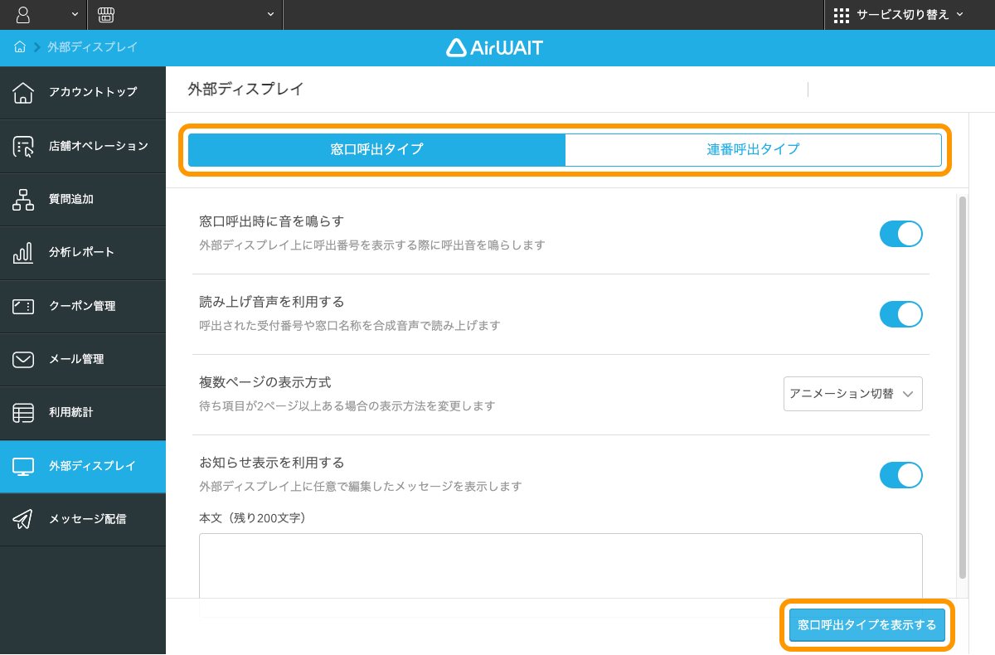The width and height of the screenshot is (995, 655).
Task: Click the 複数ページの表示方式 label
Action: coord(265,382)
